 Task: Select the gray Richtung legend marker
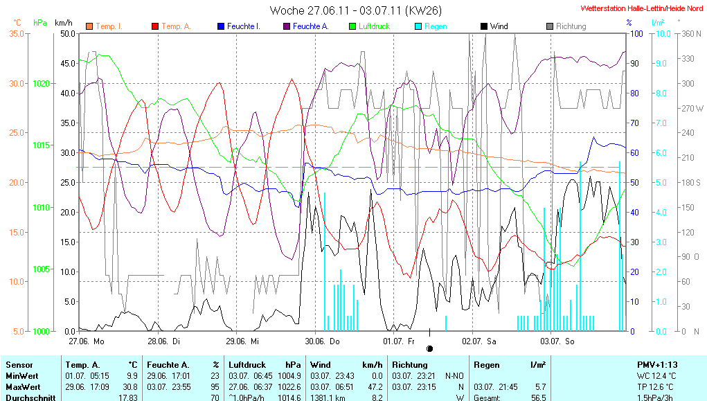point(549,26)
